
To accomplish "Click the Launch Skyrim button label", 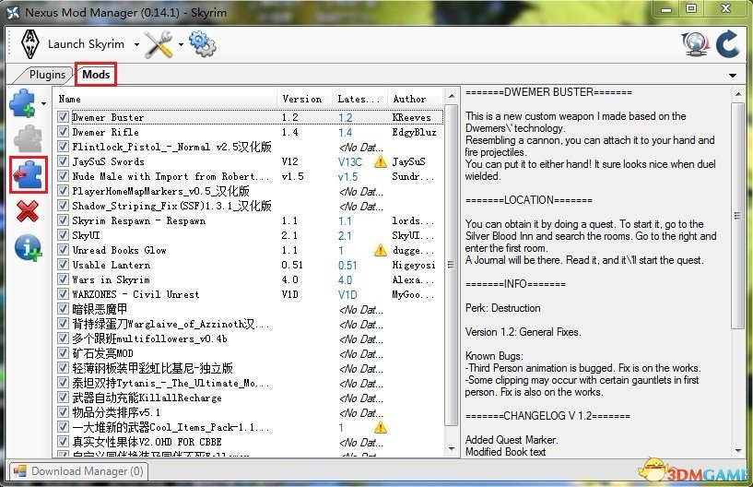I will [x=86, y=44].
